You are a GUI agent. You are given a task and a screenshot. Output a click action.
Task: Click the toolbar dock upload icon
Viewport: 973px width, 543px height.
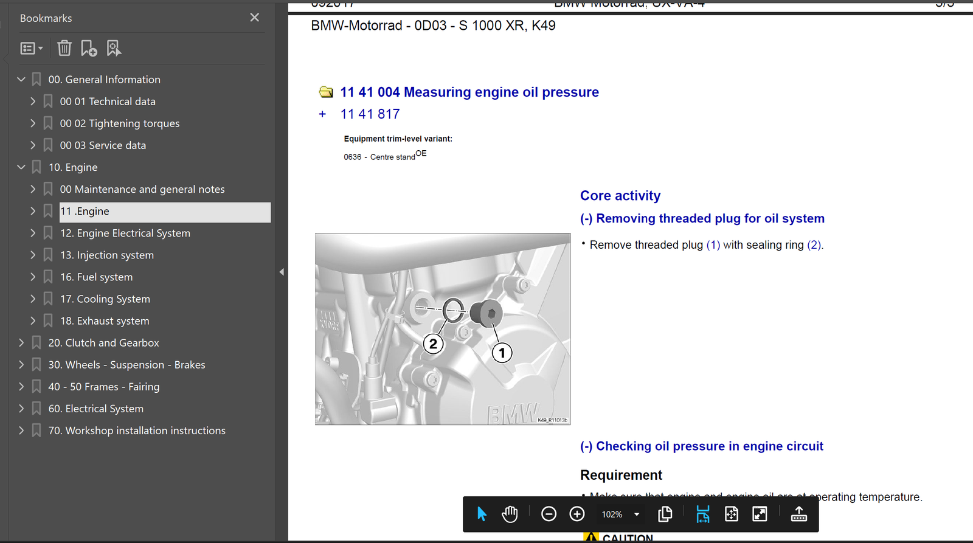[x=799, y=514]
